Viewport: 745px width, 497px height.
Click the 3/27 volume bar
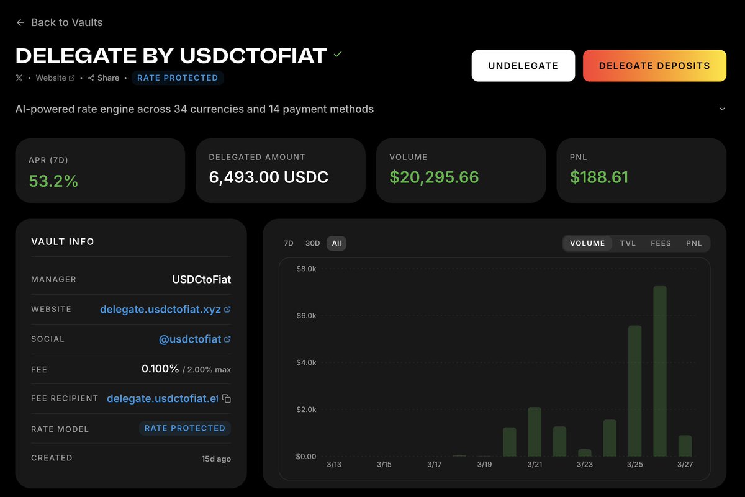(685, 446)
